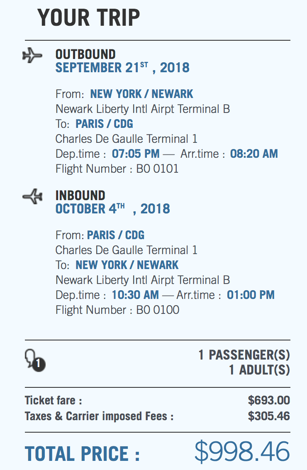
Task: Click the $998.46 total price
Action: pyautogui.click(x=242, y=452)
